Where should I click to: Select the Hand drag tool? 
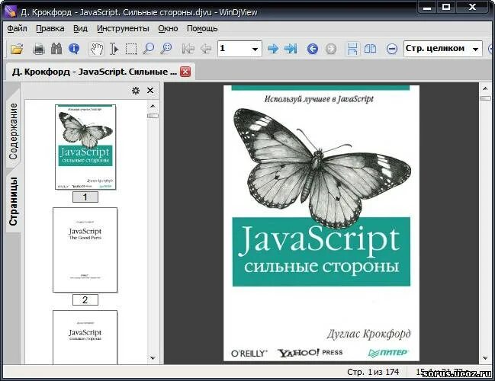point(96,49)
